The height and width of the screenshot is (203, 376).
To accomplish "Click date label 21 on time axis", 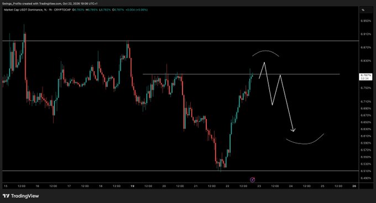I will click(196, 186).
